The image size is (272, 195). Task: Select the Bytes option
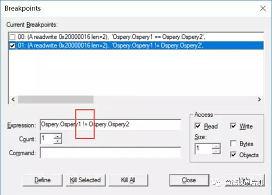click(233, 143)
